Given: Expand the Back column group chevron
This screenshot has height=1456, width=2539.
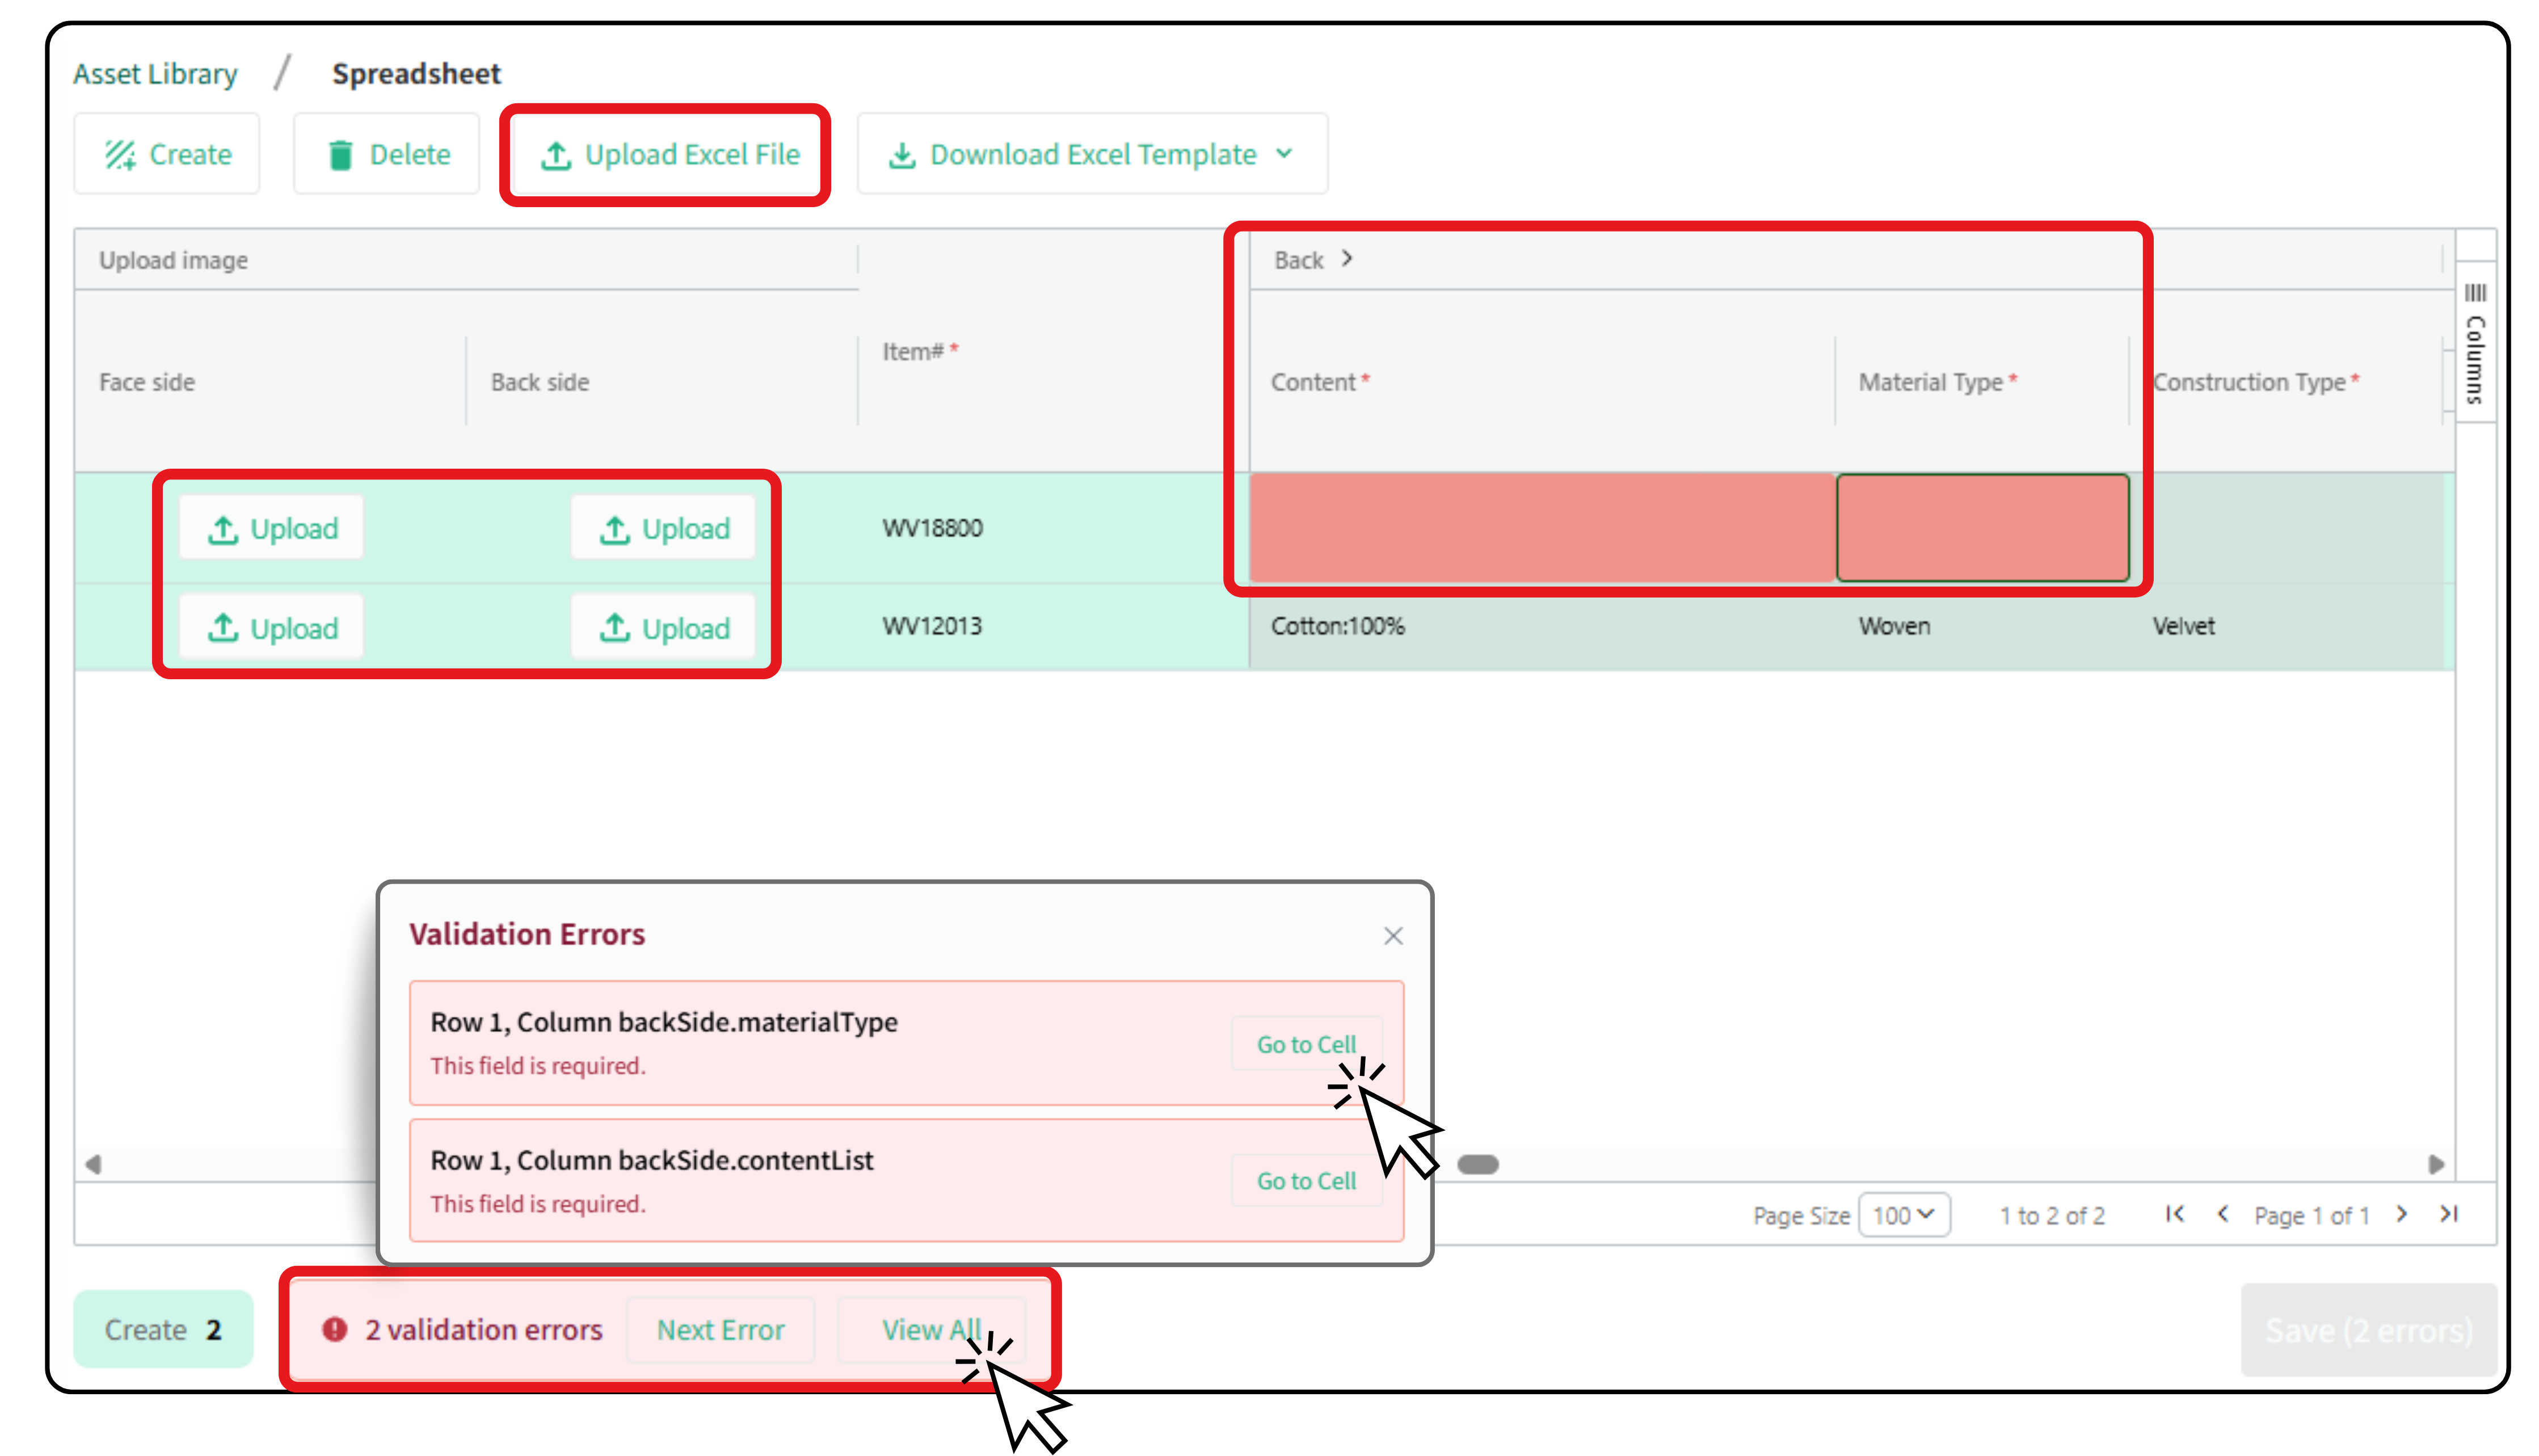Looking at the screenshot, I should (1346, 259).
